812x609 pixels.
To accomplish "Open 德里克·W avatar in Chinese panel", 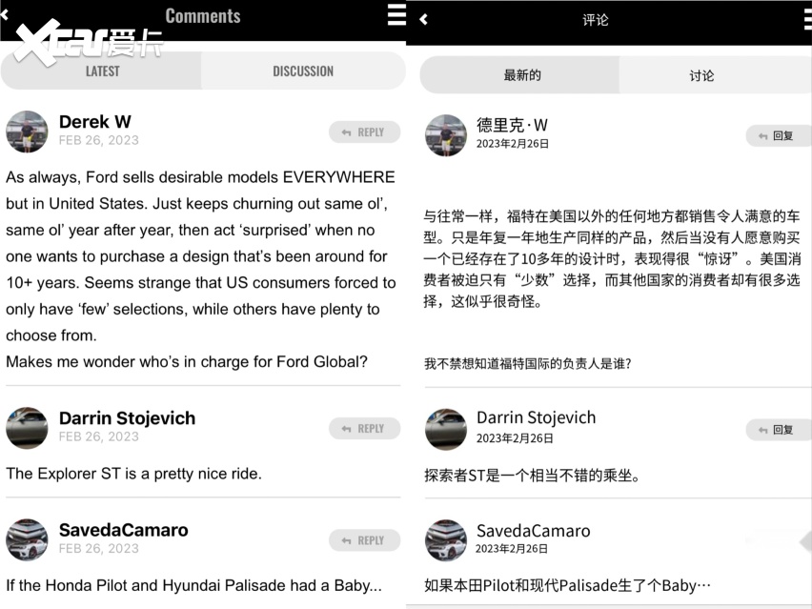I will [x=445, y=135].
